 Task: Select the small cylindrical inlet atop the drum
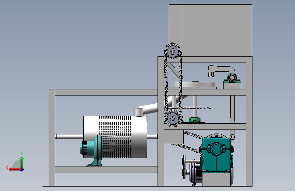click(139, 112)
